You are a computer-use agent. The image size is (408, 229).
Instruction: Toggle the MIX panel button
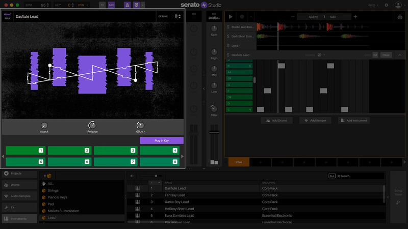point(112,5)
